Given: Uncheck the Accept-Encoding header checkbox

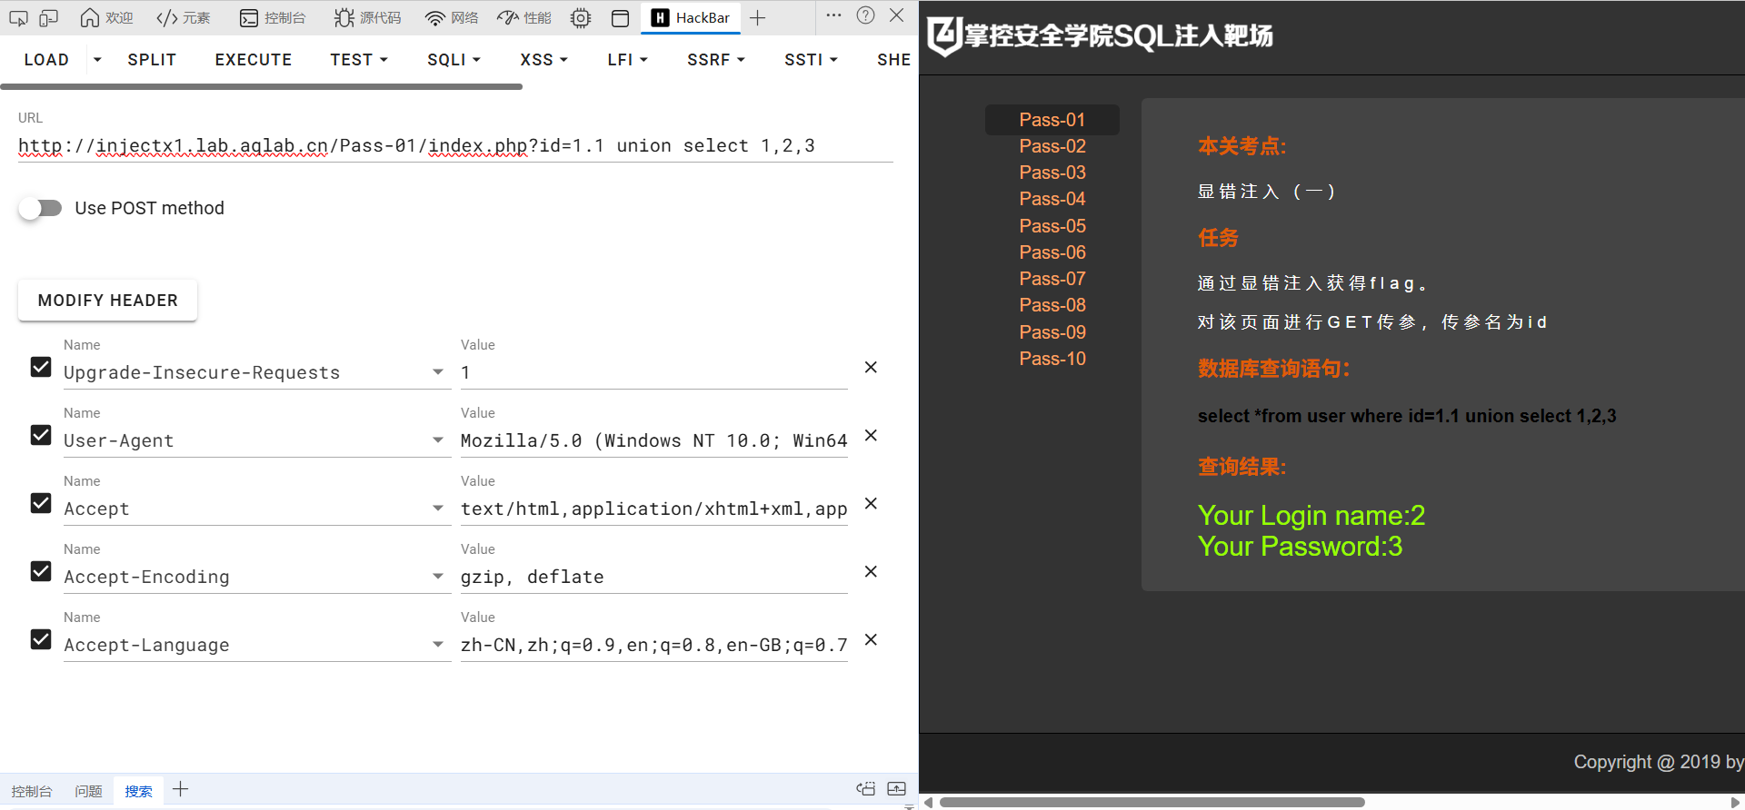Looking at the screenshot, I should pyautogui.click(x=41, y=571).
